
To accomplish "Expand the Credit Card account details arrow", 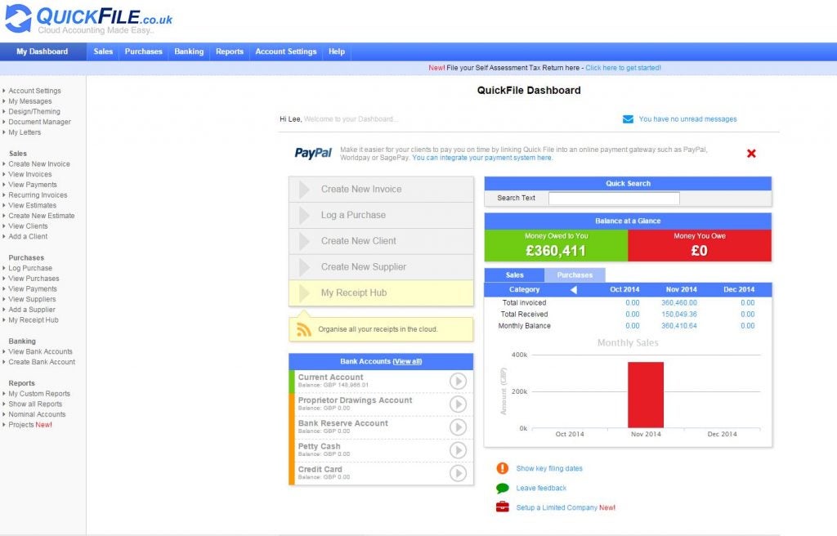I will click(459, 472).
